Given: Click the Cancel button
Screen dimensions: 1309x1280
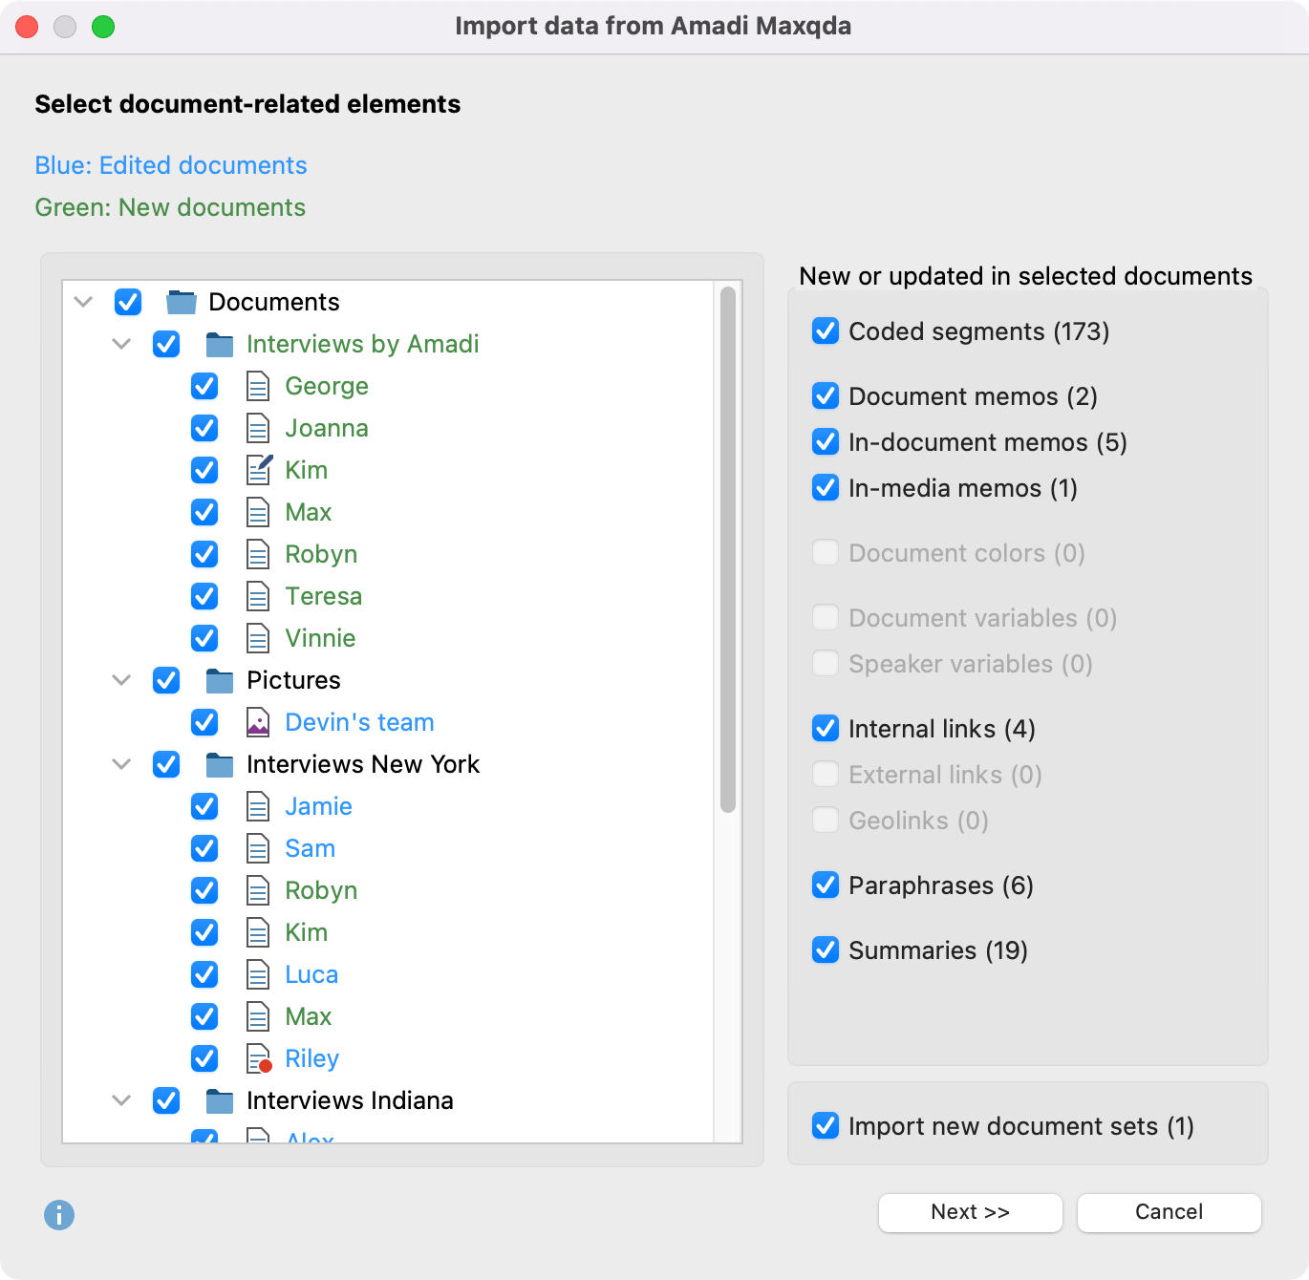Looking at the screenshot, I should [1168, 1212].
